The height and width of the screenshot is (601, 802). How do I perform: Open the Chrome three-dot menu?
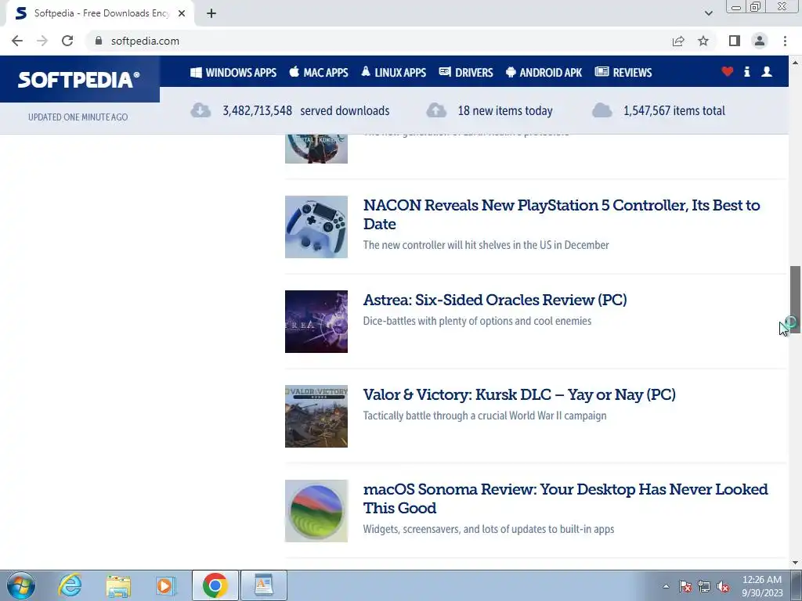[x=785, y=41]
